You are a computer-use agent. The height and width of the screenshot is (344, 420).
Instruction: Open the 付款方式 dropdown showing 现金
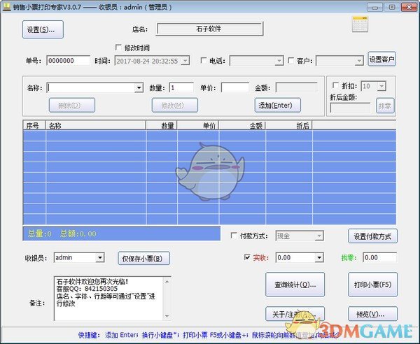(319, 236)
